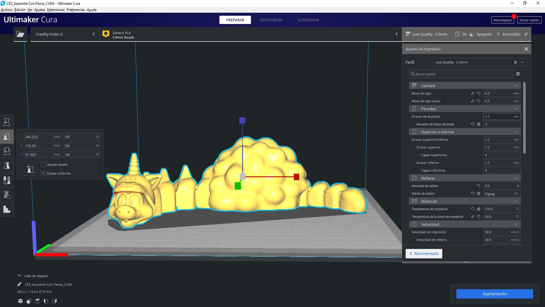Reset Recuento de líneas de pared
This screenshot has width=545, height=307.
[x=473, y=124]
